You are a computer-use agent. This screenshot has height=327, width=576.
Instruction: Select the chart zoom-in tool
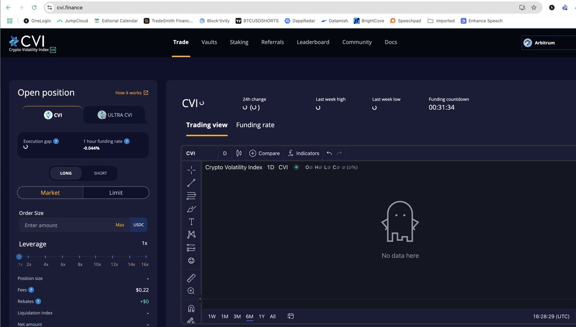tap(191, 291)
